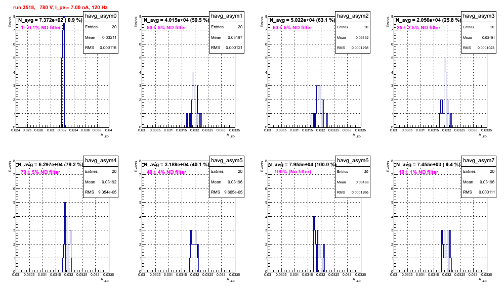Click RMS value 0.000116 in havg_asym0 box

108,47
